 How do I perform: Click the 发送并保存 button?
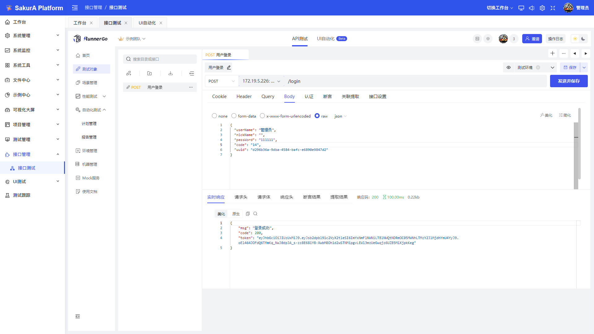569,81
